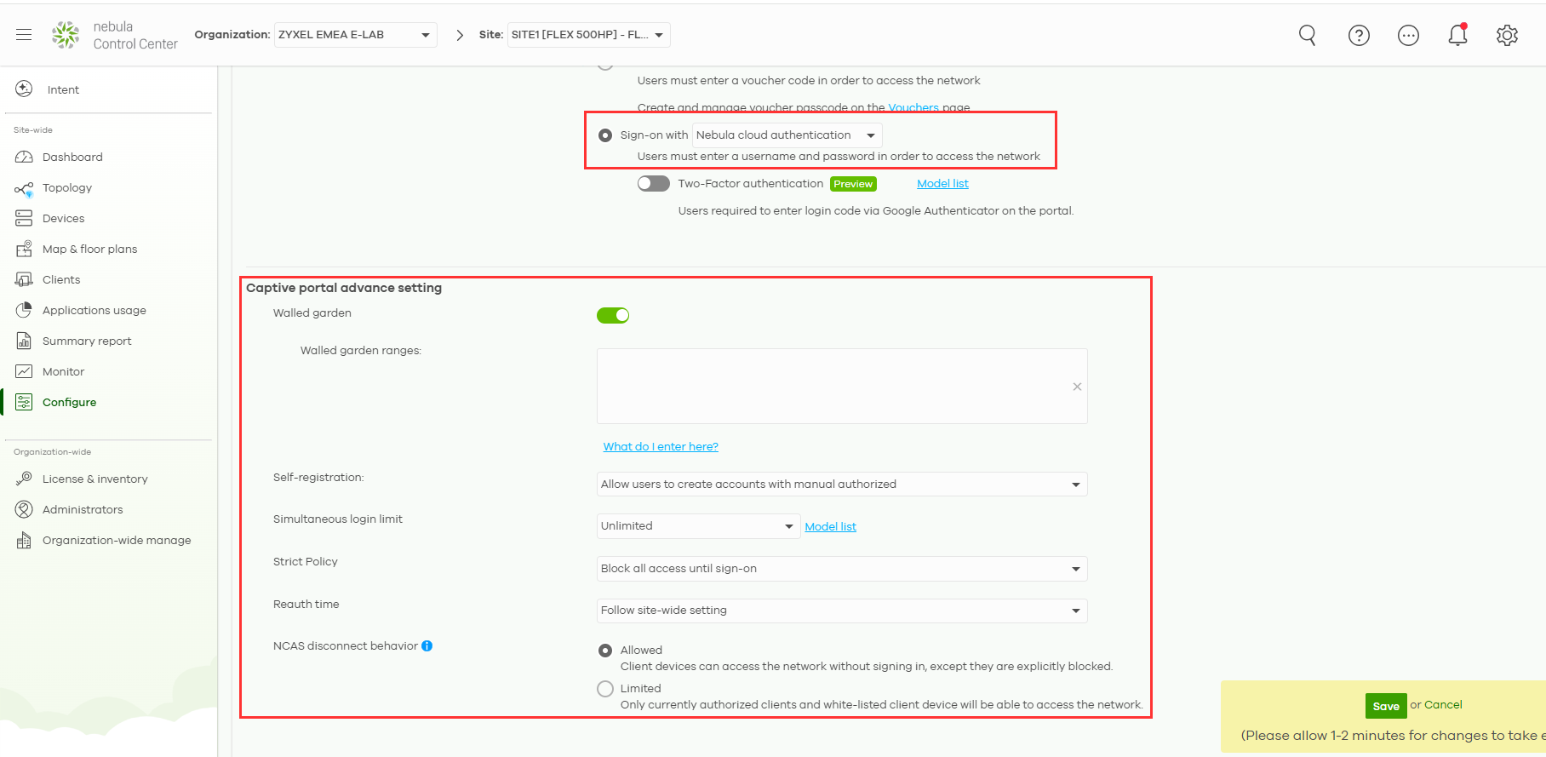The width and height of the screenshot is (1546, 757).
Task: Open the 'What do I enter here?' link
Action: [x=661, y=447]
